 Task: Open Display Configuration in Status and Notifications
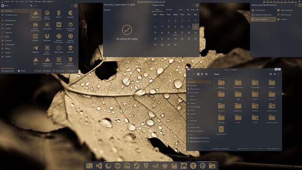(263, 14)
